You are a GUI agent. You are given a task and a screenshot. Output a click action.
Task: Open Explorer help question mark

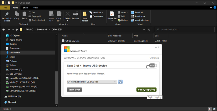(x=215, y=8)
